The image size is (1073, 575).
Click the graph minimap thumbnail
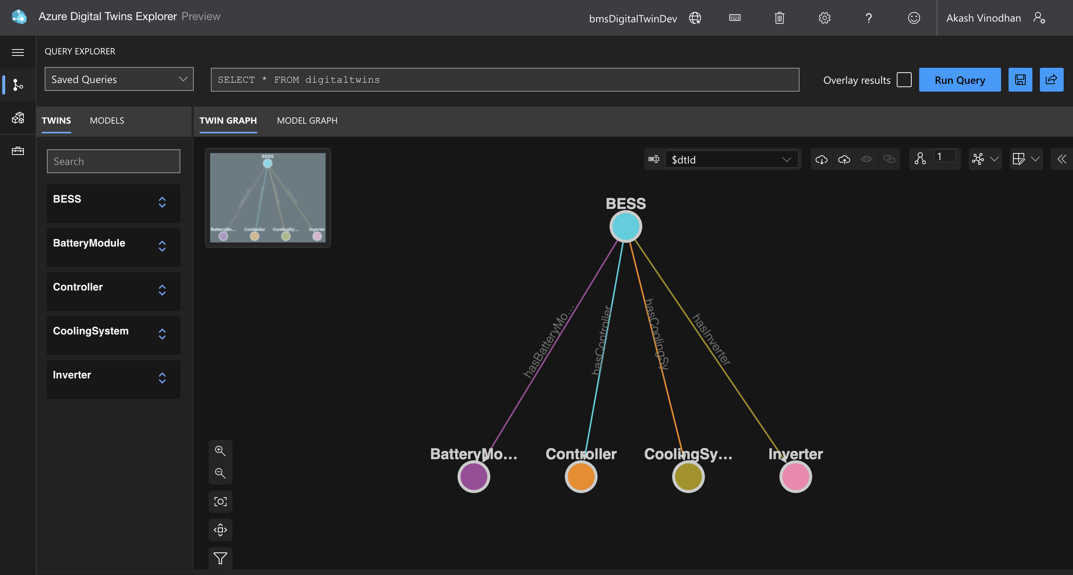click(268, 198)
